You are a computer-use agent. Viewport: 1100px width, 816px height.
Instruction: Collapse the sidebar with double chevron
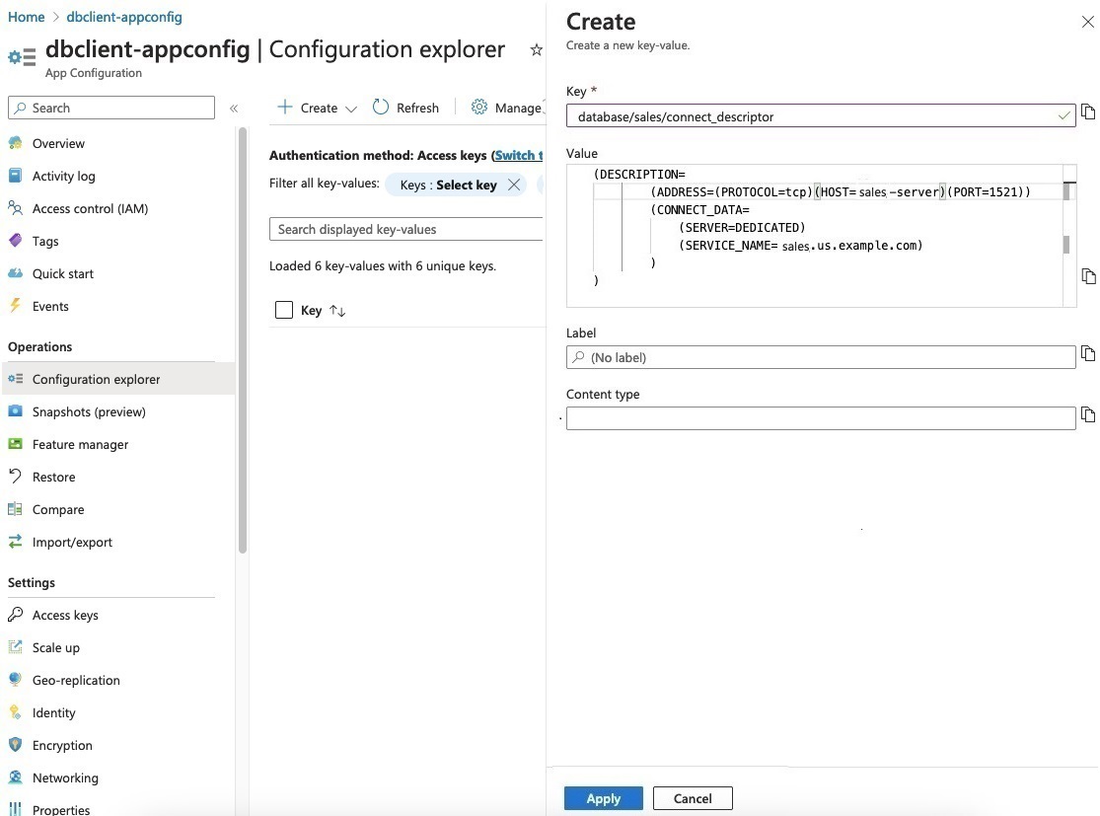[234, 109]
